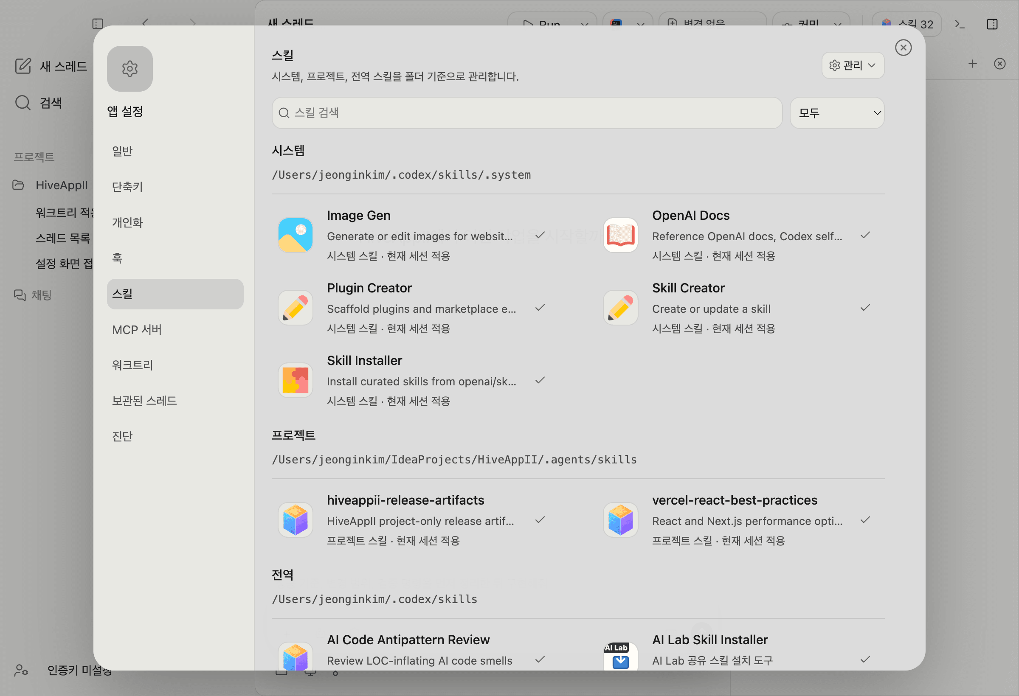Screen dimensions: 1019x696
Task: Click the chat bubbles icon in sidebar
Action: pyautogui.click(x=20, y=295)
